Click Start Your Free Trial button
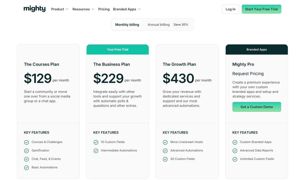The width and height of the screenshot is (305, 180). (x=261, y=9)
